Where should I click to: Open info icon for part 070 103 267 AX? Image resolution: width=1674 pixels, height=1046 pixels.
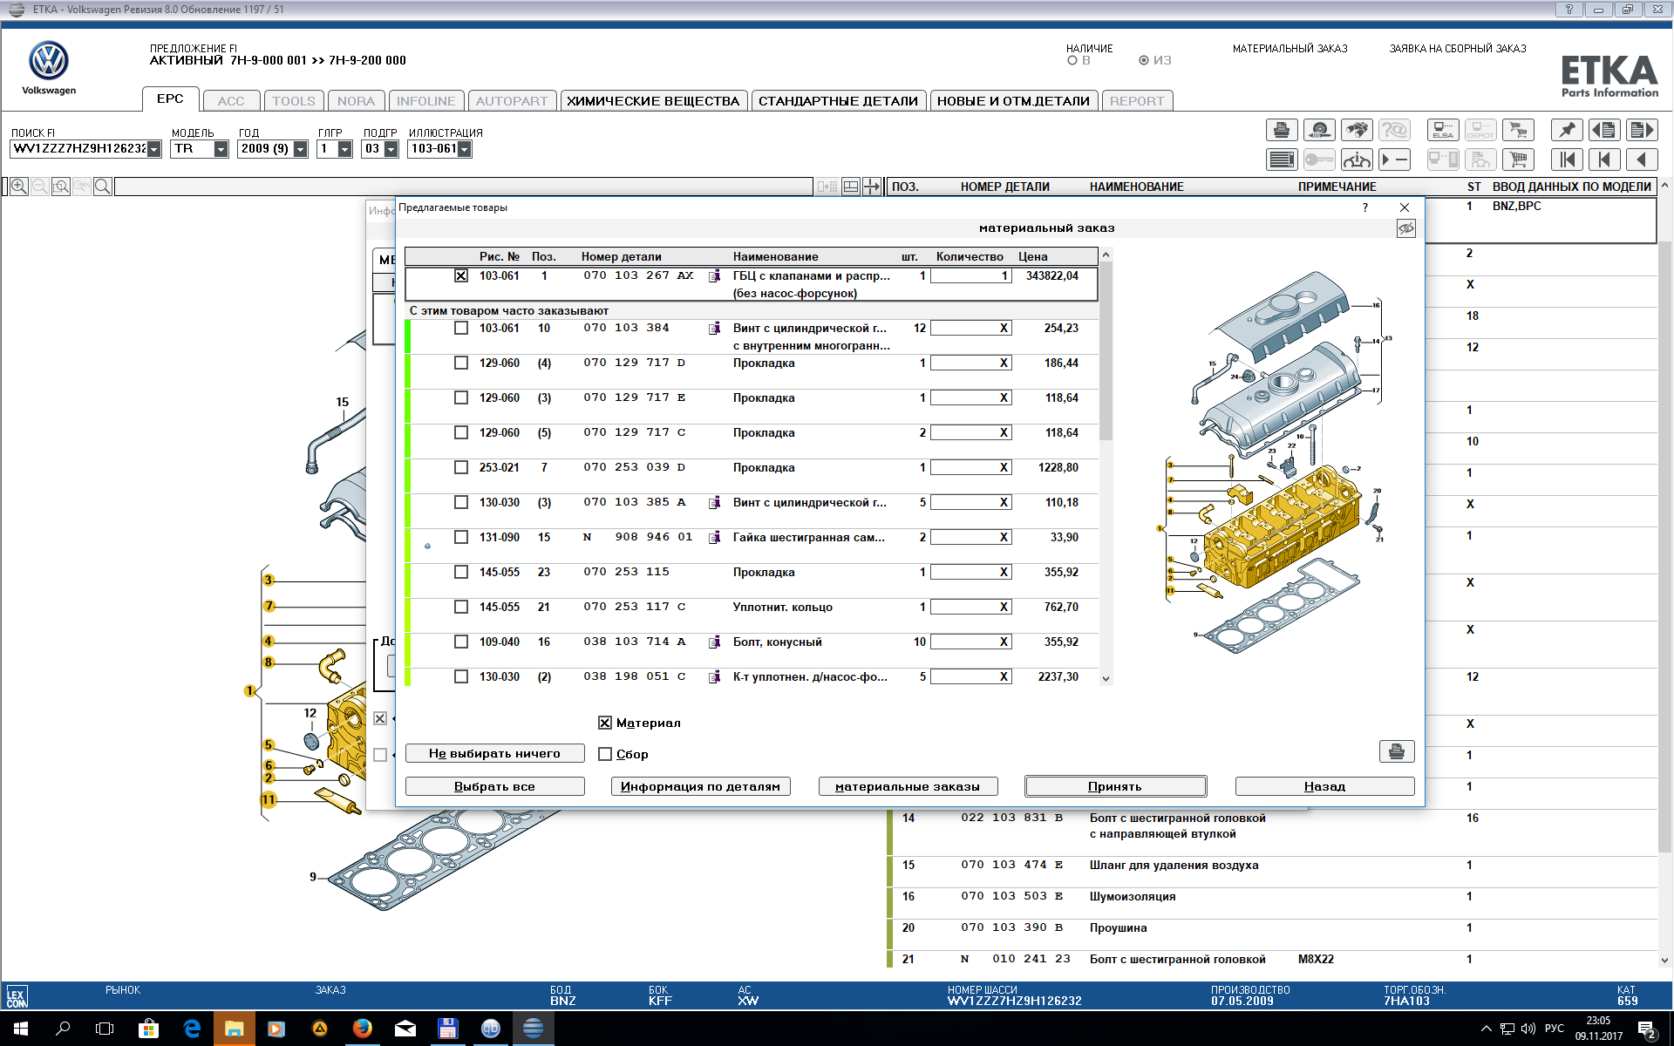[714, 276]
